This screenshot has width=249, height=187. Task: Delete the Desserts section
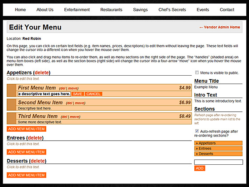pos(38,161)
